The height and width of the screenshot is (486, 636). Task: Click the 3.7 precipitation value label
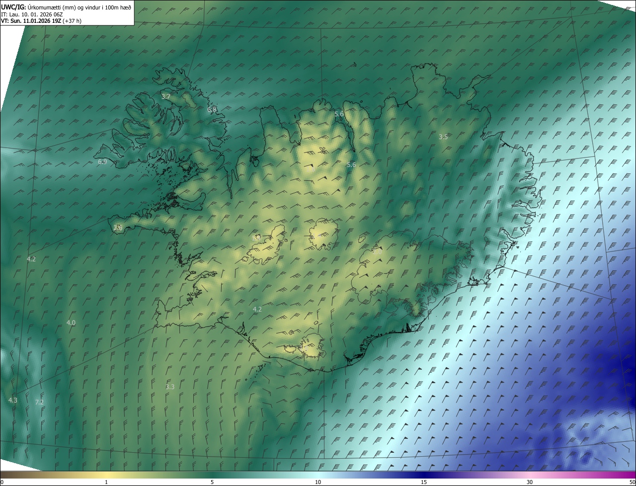click(166, 96)
